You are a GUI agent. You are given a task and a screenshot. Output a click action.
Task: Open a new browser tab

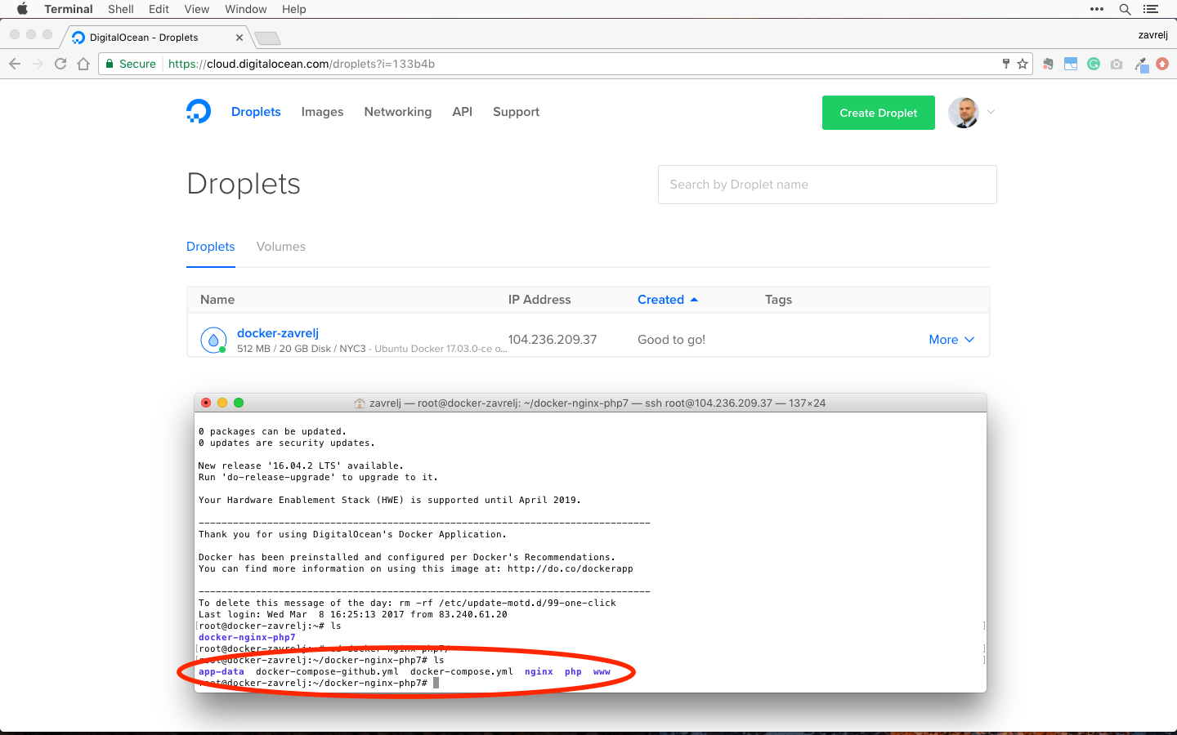(267, 38)
